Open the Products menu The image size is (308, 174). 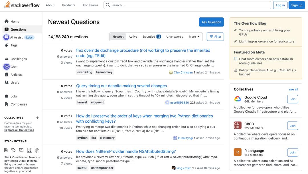point(69,5)
